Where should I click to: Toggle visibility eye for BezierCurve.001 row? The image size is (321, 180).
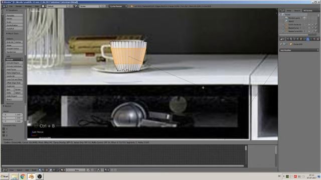coord(309,31)
